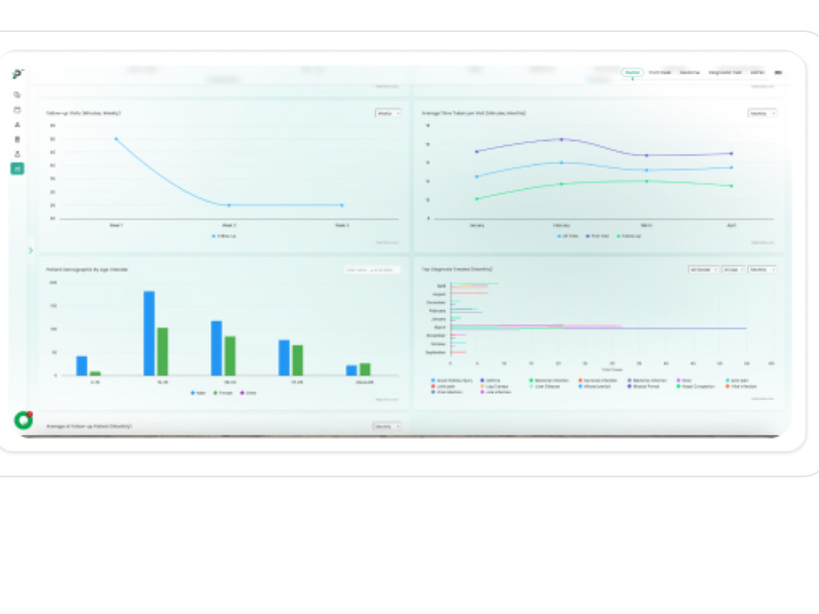
Task: Click the January point on the blue All Visits line
Action: (477, 177)
